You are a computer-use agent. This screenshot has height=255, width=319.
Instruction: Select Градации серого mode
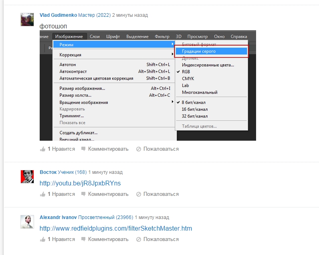click(x=212, y=51)
